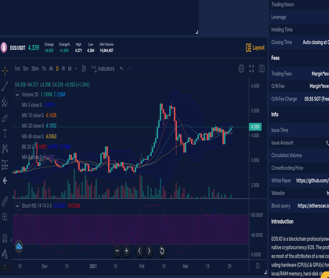Screen dimensions: 329x278
Task: Open the candlestick chart style selector
Action: click(x=84, y=69)
